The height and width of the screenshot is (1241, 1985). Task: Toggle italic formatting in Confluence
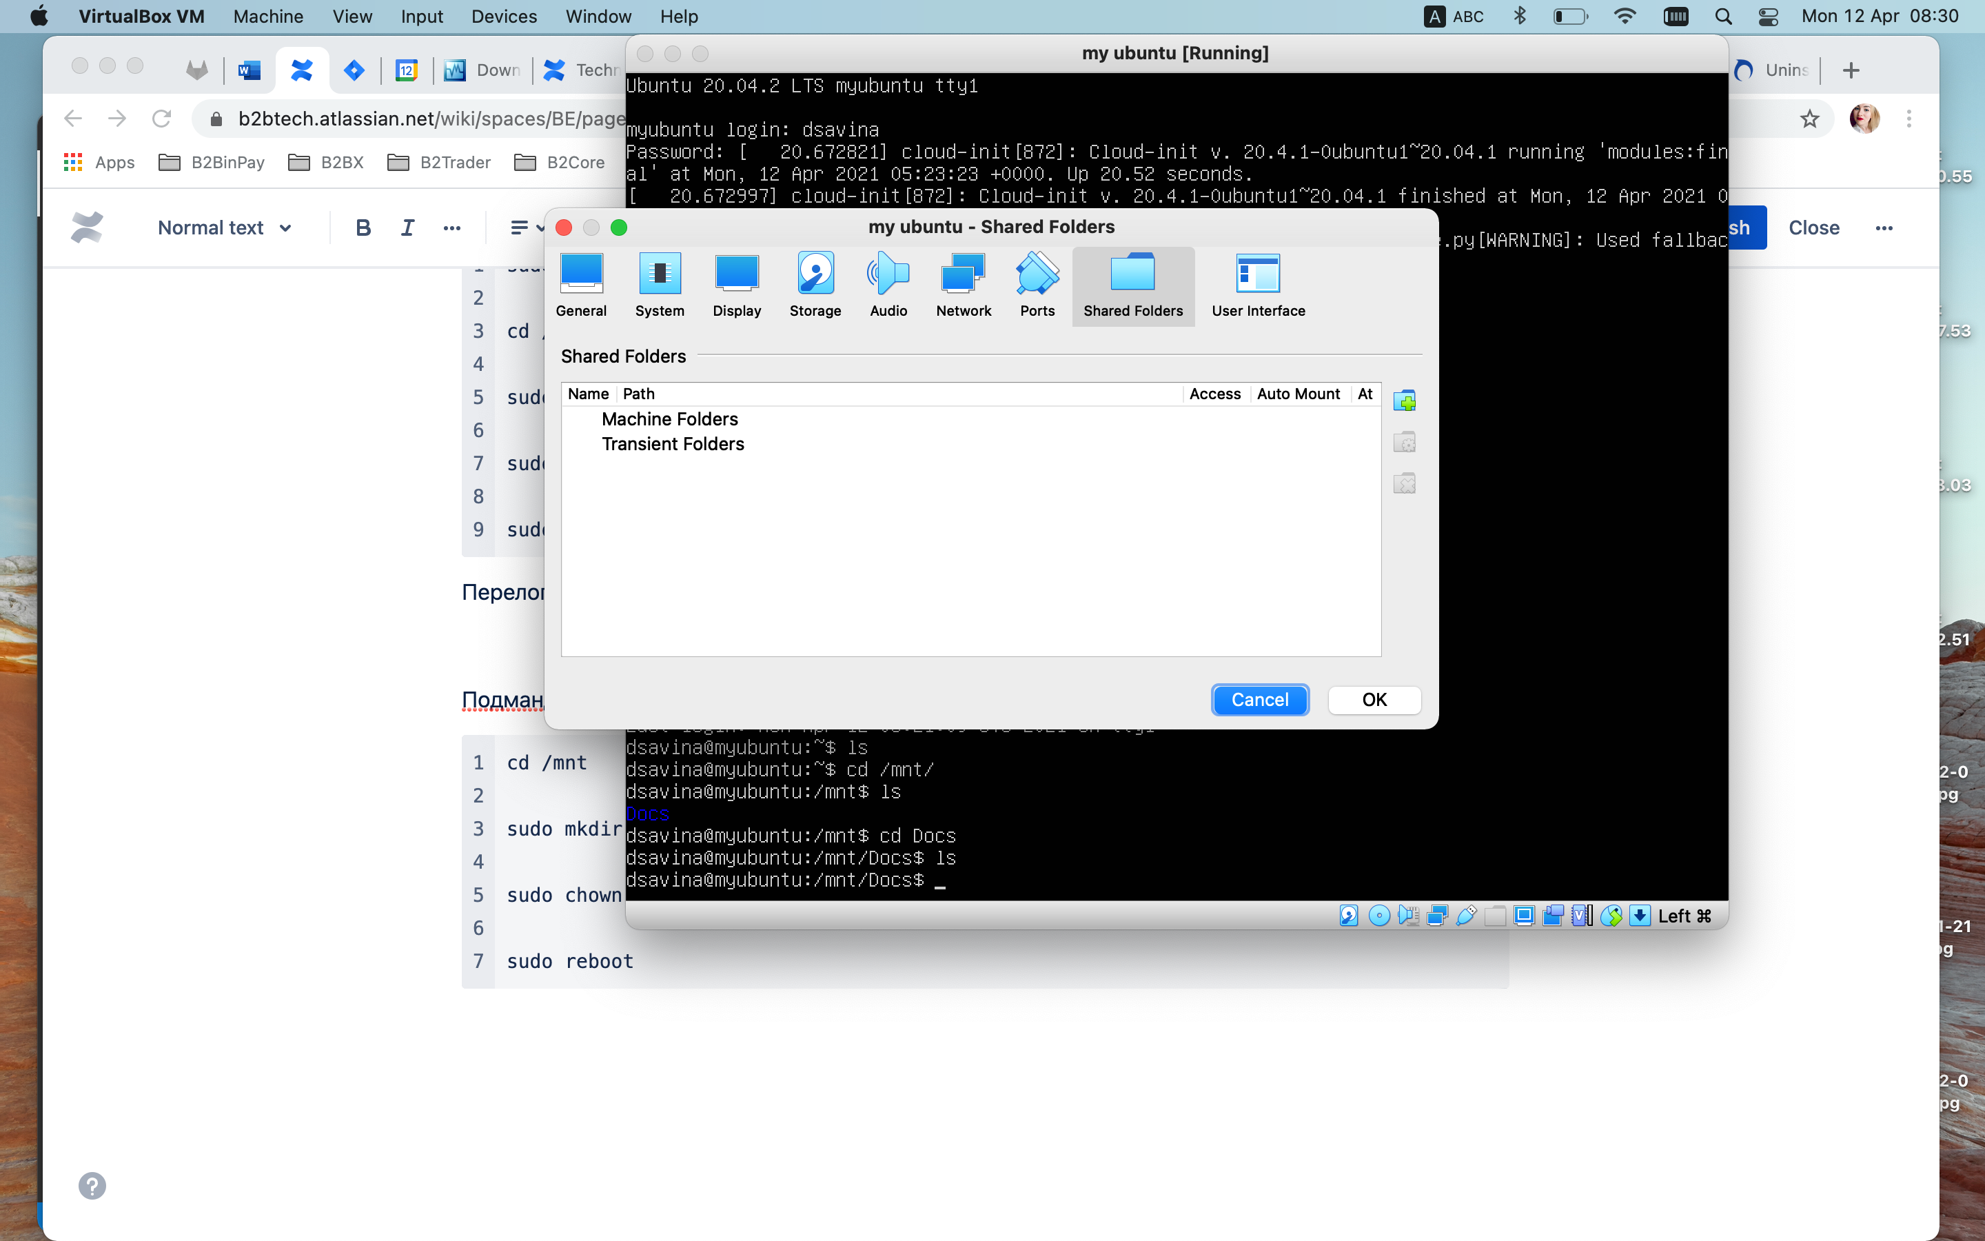pyautogui.click(x=407, y=228)
